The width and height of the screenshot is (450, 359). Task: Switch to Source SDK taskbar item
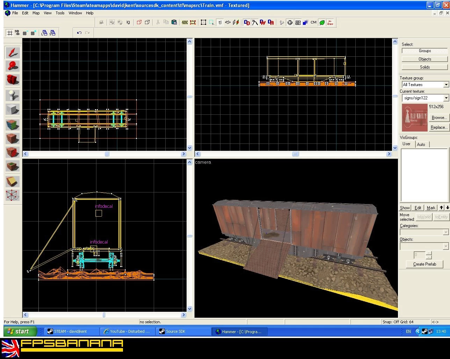tap(183, 331)
